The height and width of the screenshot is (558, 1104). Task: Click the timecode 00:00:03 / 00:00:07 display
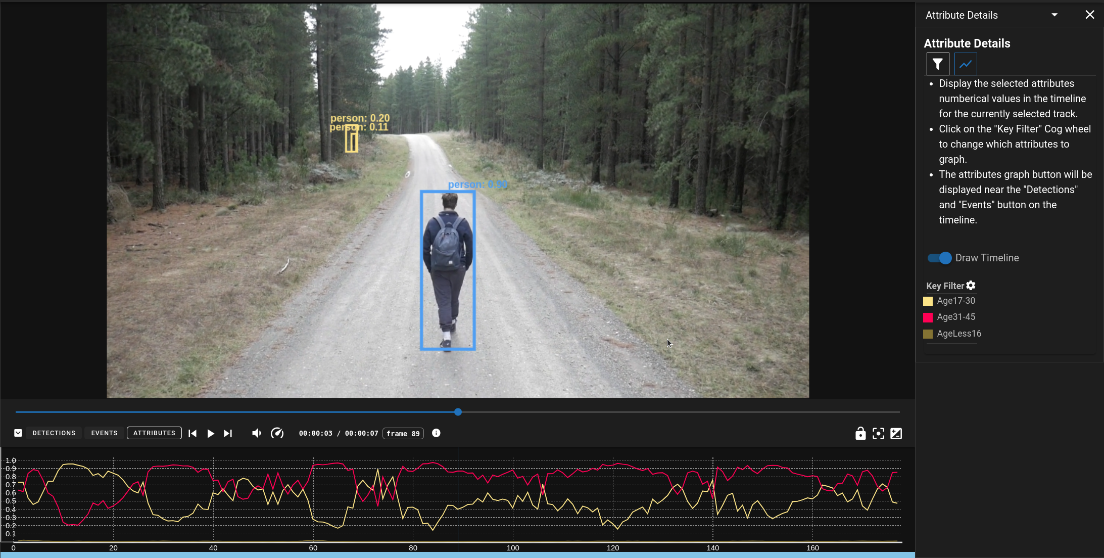(339, 433)
